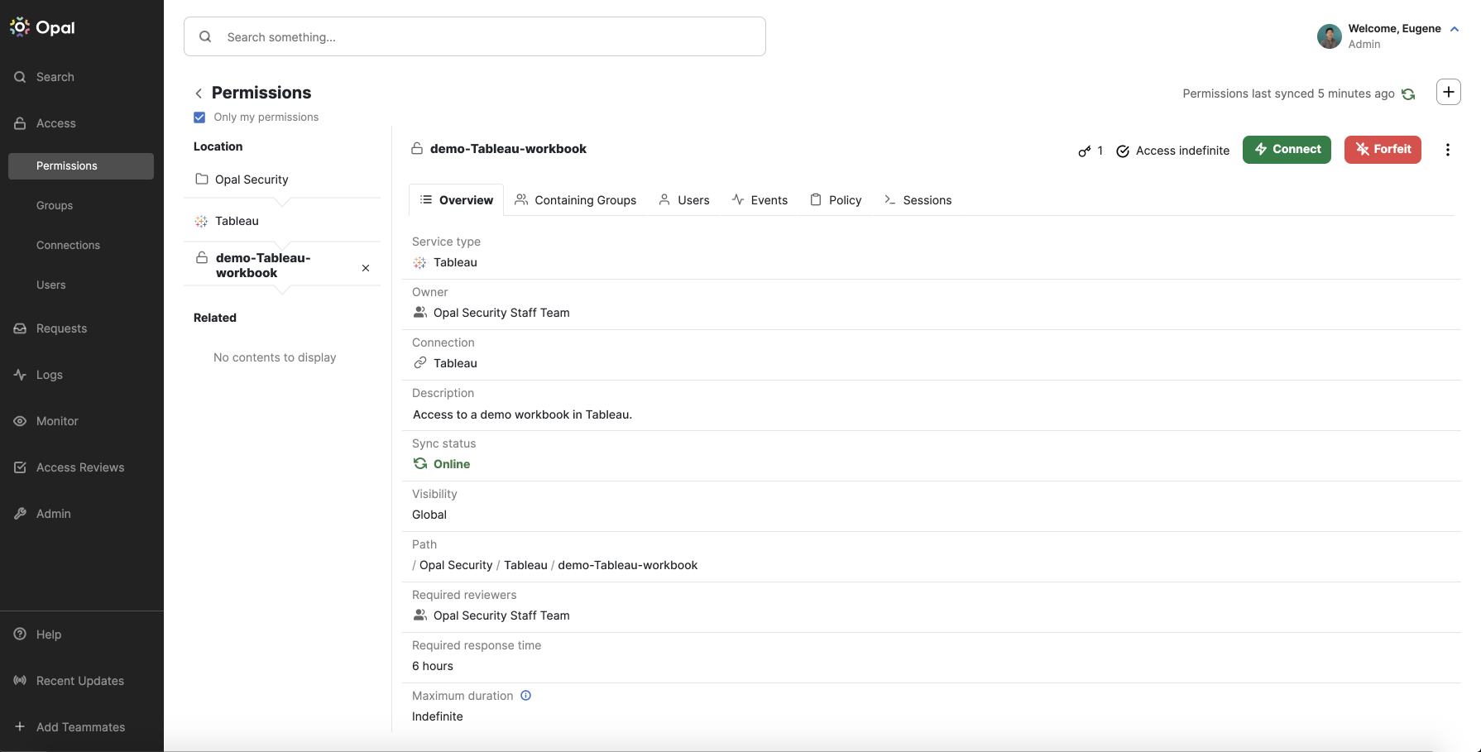
Task: Click the lock icon beside demo-Tableau-workbook heading
Action: pyautogui.click(x=417, y=149)
